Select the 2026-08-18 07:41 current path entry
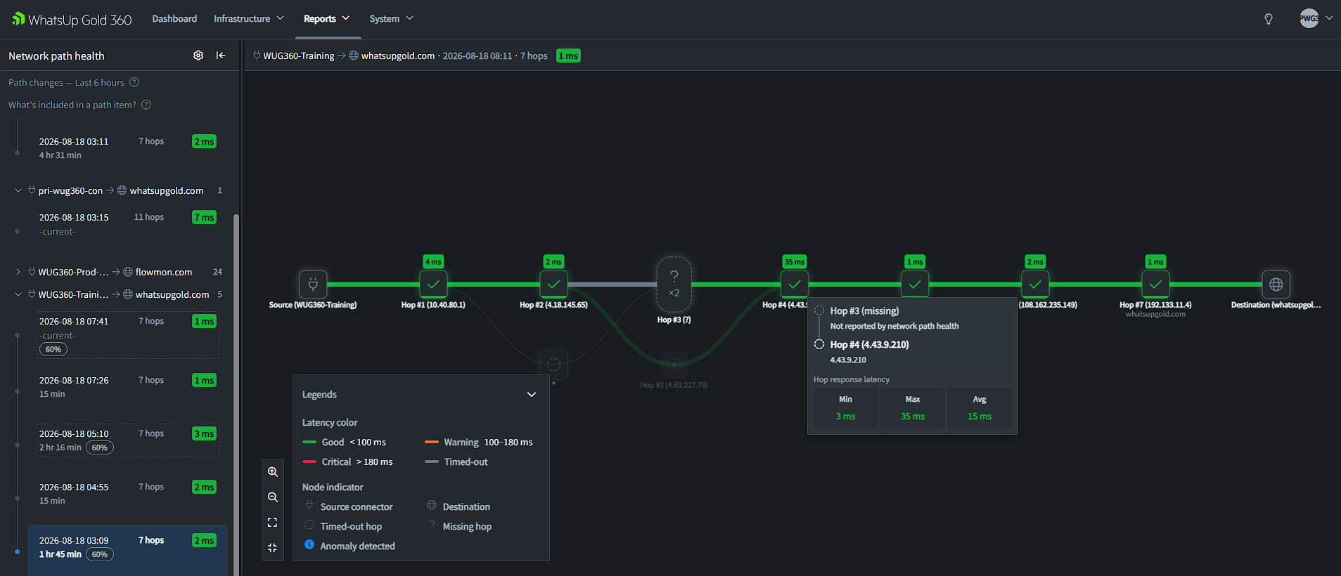Image resolution: width=1341 pixels, height=576 pixels. 127,335
